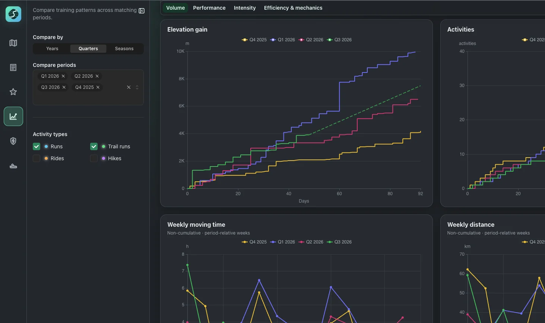Viewport: 545px width, 323px height.
Task: Toggle Q1 2026 in Elevation gain legend
Action: coord(283,40)
